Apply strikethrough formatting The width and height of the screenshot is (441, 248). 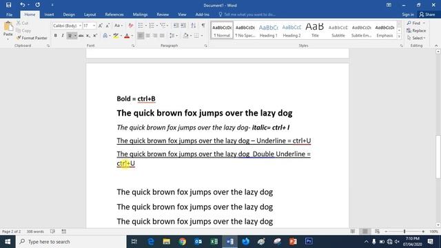click(x=81, y=35)
